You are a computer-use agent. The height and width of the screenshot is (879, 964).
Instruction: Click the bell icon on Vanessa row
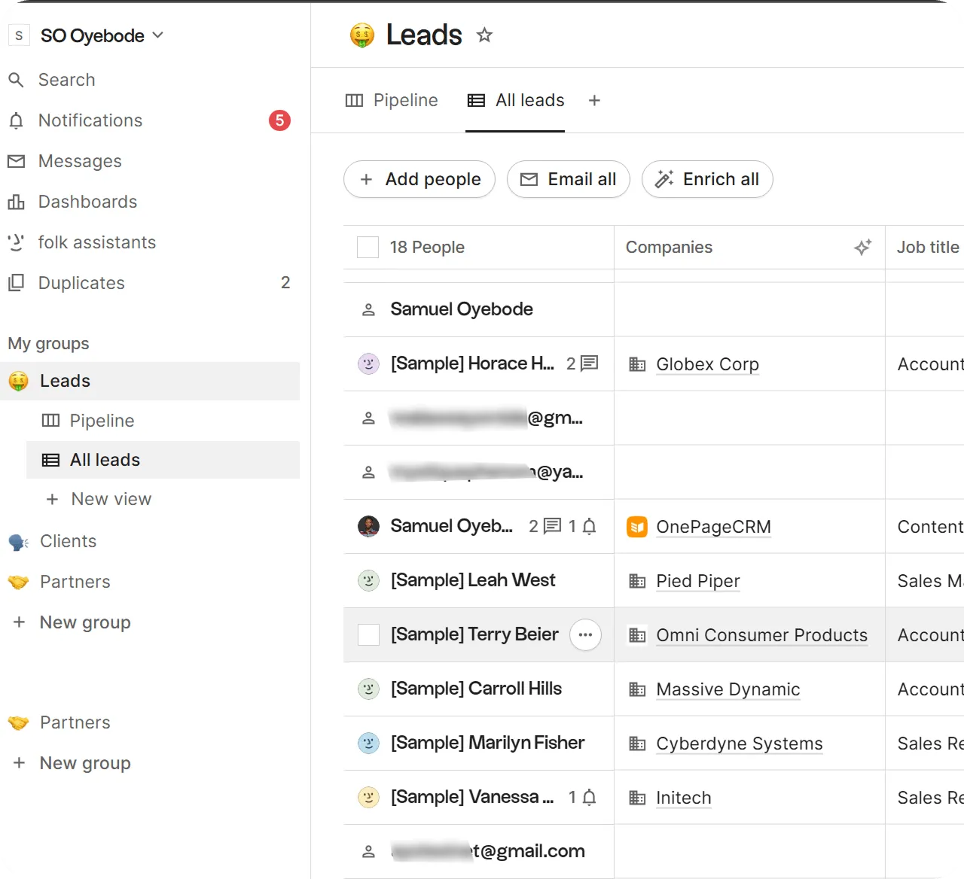[x=590, y=797]
